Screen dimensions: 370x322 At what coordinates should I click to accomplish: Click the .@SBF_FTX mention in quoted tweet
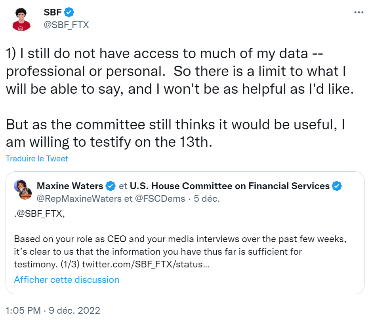[x=39, y=215]
